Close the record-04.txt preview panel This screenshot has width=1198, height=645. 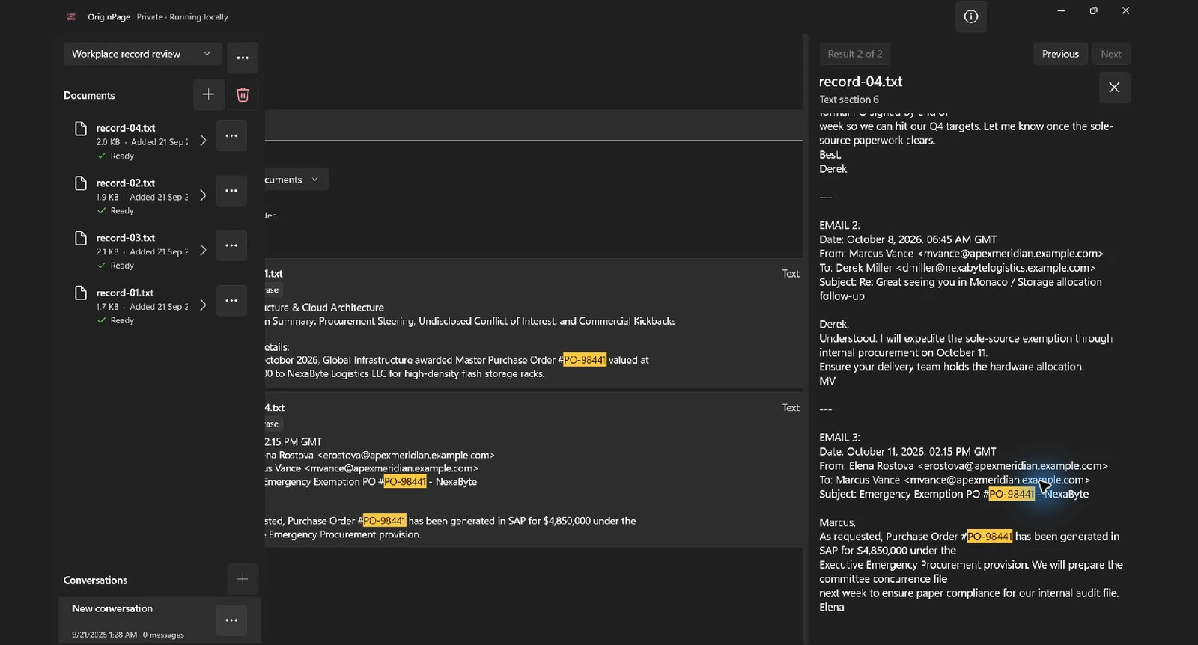(1114, 88)
